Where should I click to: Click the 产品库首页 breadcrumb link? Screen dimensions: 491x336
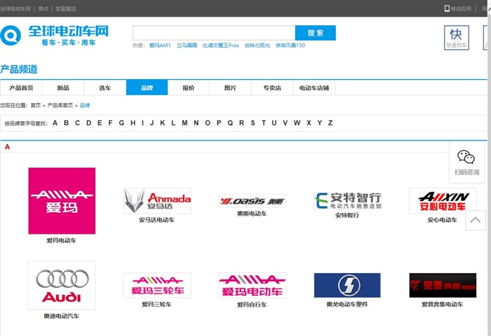pyautogui.click(x=60, y=105)
